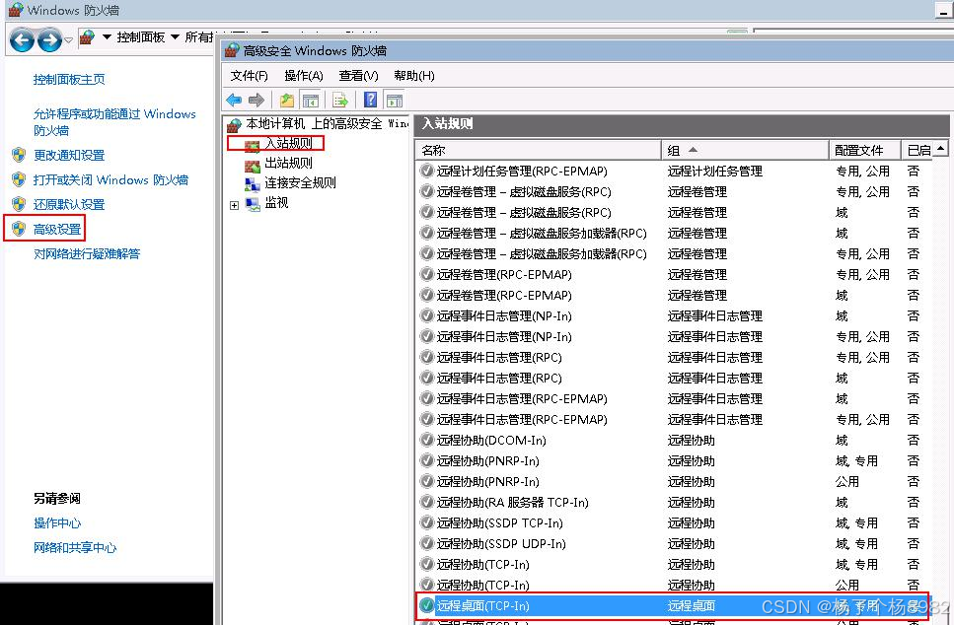
Task: Select 入站规则 in the console tree
Action: point(288,143)
